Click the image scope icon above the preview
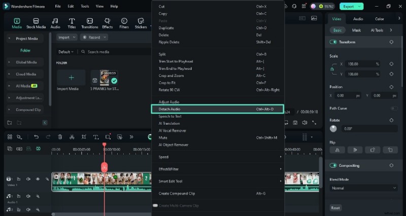Viewport: 406px width, 216px height. (314, 18)
